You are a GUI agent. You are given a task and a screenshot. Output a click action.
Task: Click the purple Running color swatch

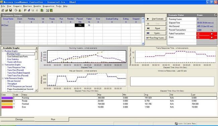pyautogui.click(x=7, y=98)
